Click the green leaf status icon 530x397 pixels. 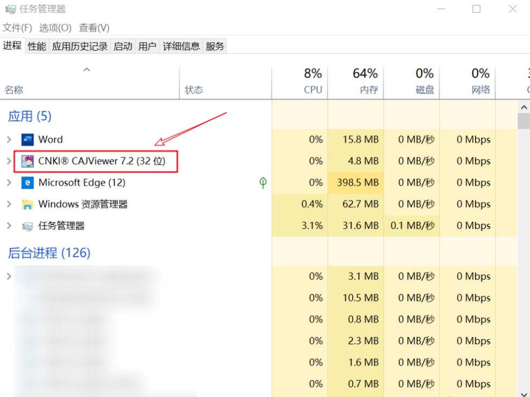263,183
